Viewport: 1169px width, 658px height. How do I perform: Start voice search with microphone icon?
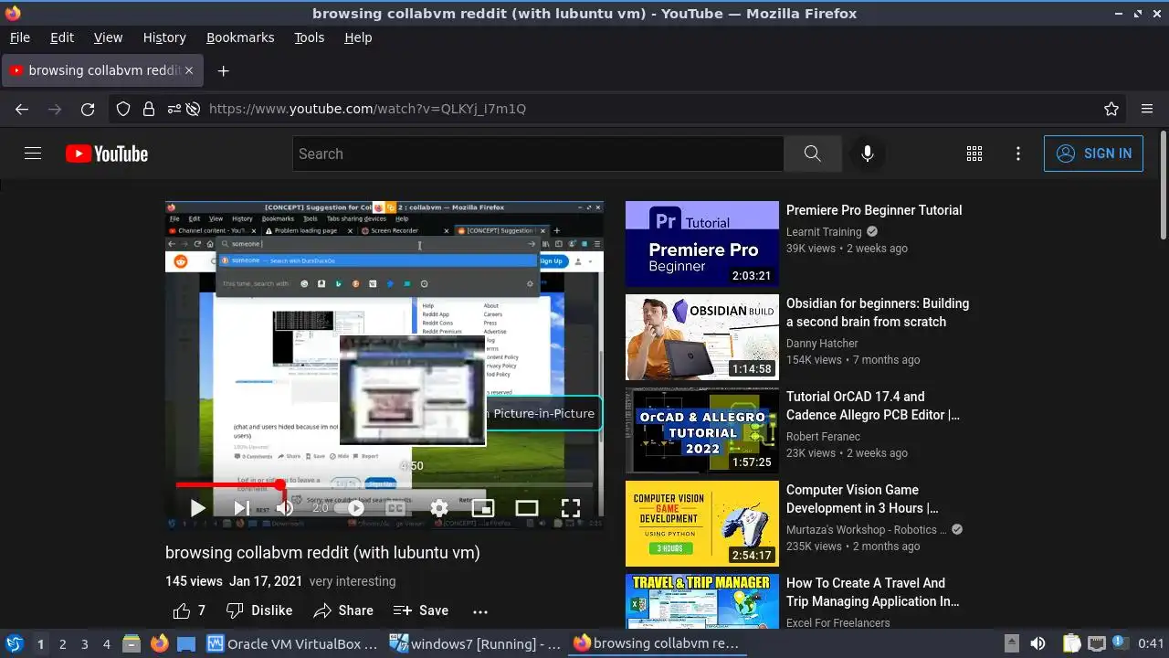click(868, 154)
